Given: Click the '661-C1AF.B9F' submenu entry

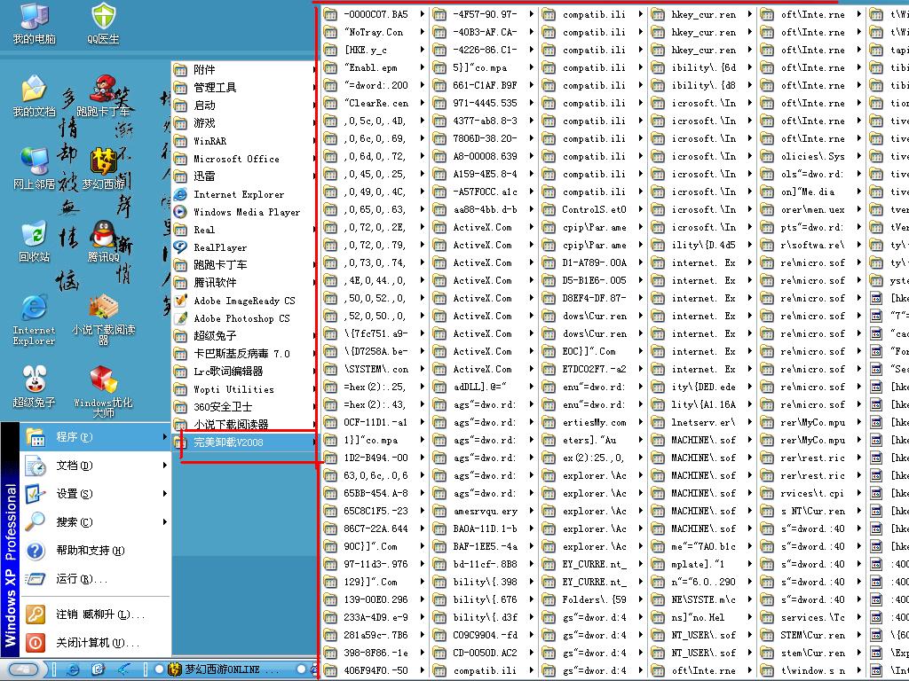Looking at the screenshot, I should pyautogui.click(x=484, y=85).
